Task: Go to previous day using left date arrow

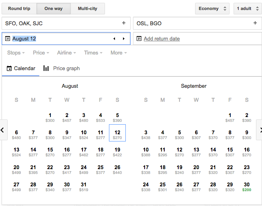Action: (x=114, y=39)
